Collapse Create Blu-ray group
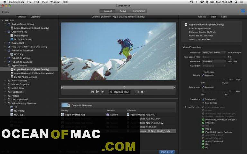247x154 pixels. click(5, 31)
